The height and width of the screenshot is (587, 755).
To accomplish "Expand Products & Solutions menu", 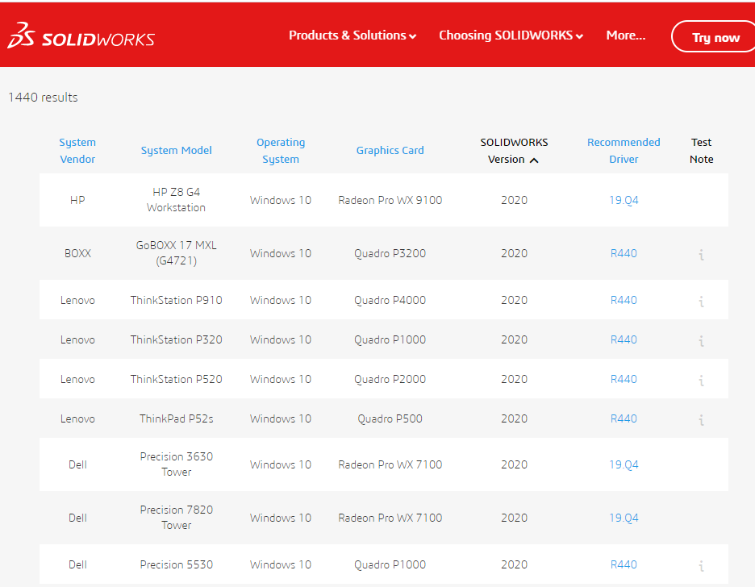I will point(352,35).
